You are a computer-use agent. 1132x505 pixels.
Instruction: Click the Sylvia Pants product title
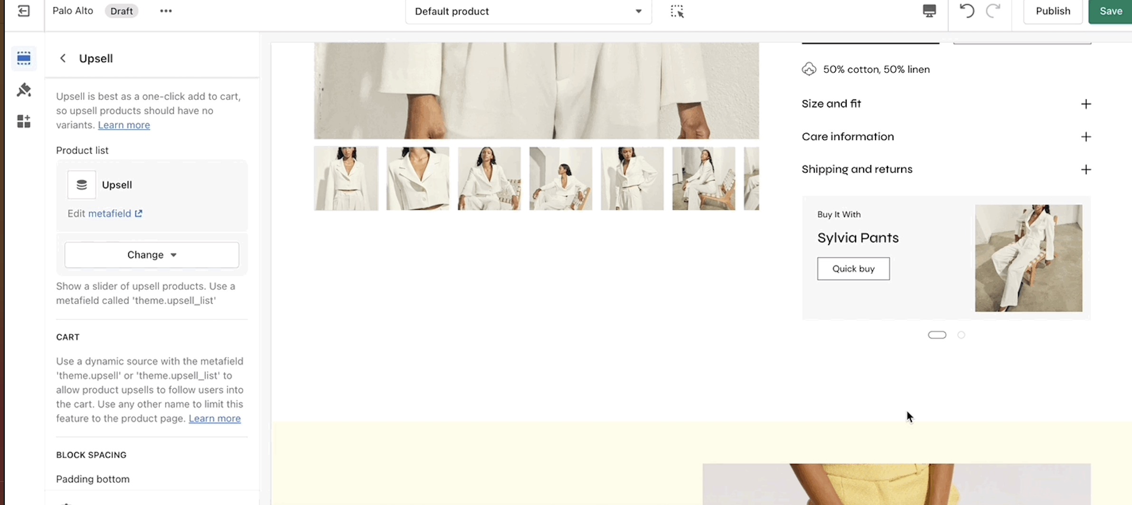coord(858,238)
